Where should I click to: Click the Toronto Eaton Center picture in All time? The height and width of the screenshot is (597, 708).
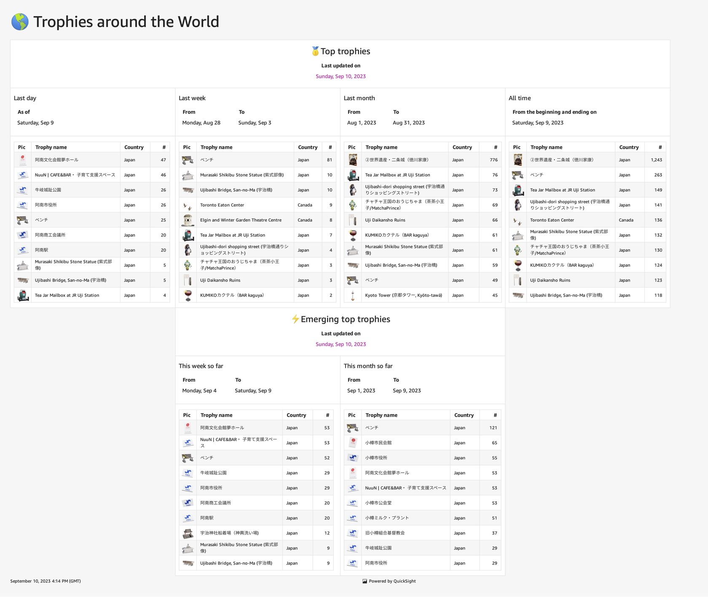pos(518,220)
